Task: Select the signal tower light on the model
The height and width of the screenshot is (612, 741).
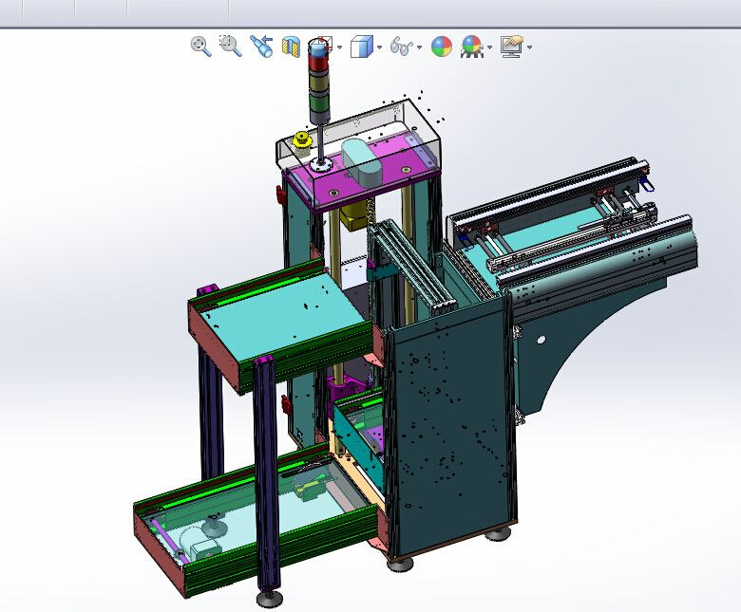Action: point(319,83)
